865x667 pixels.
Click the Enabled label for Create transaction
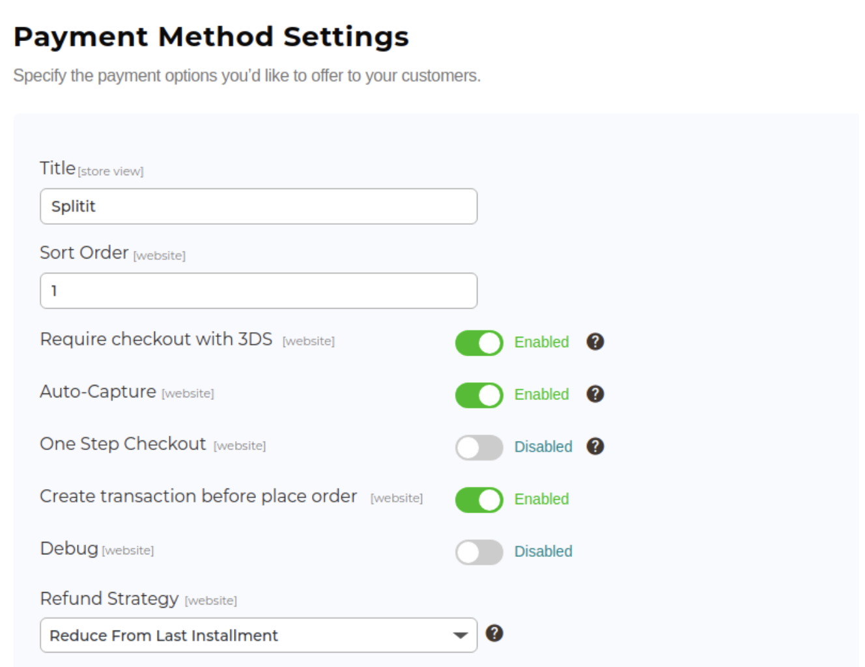point(541,499)
